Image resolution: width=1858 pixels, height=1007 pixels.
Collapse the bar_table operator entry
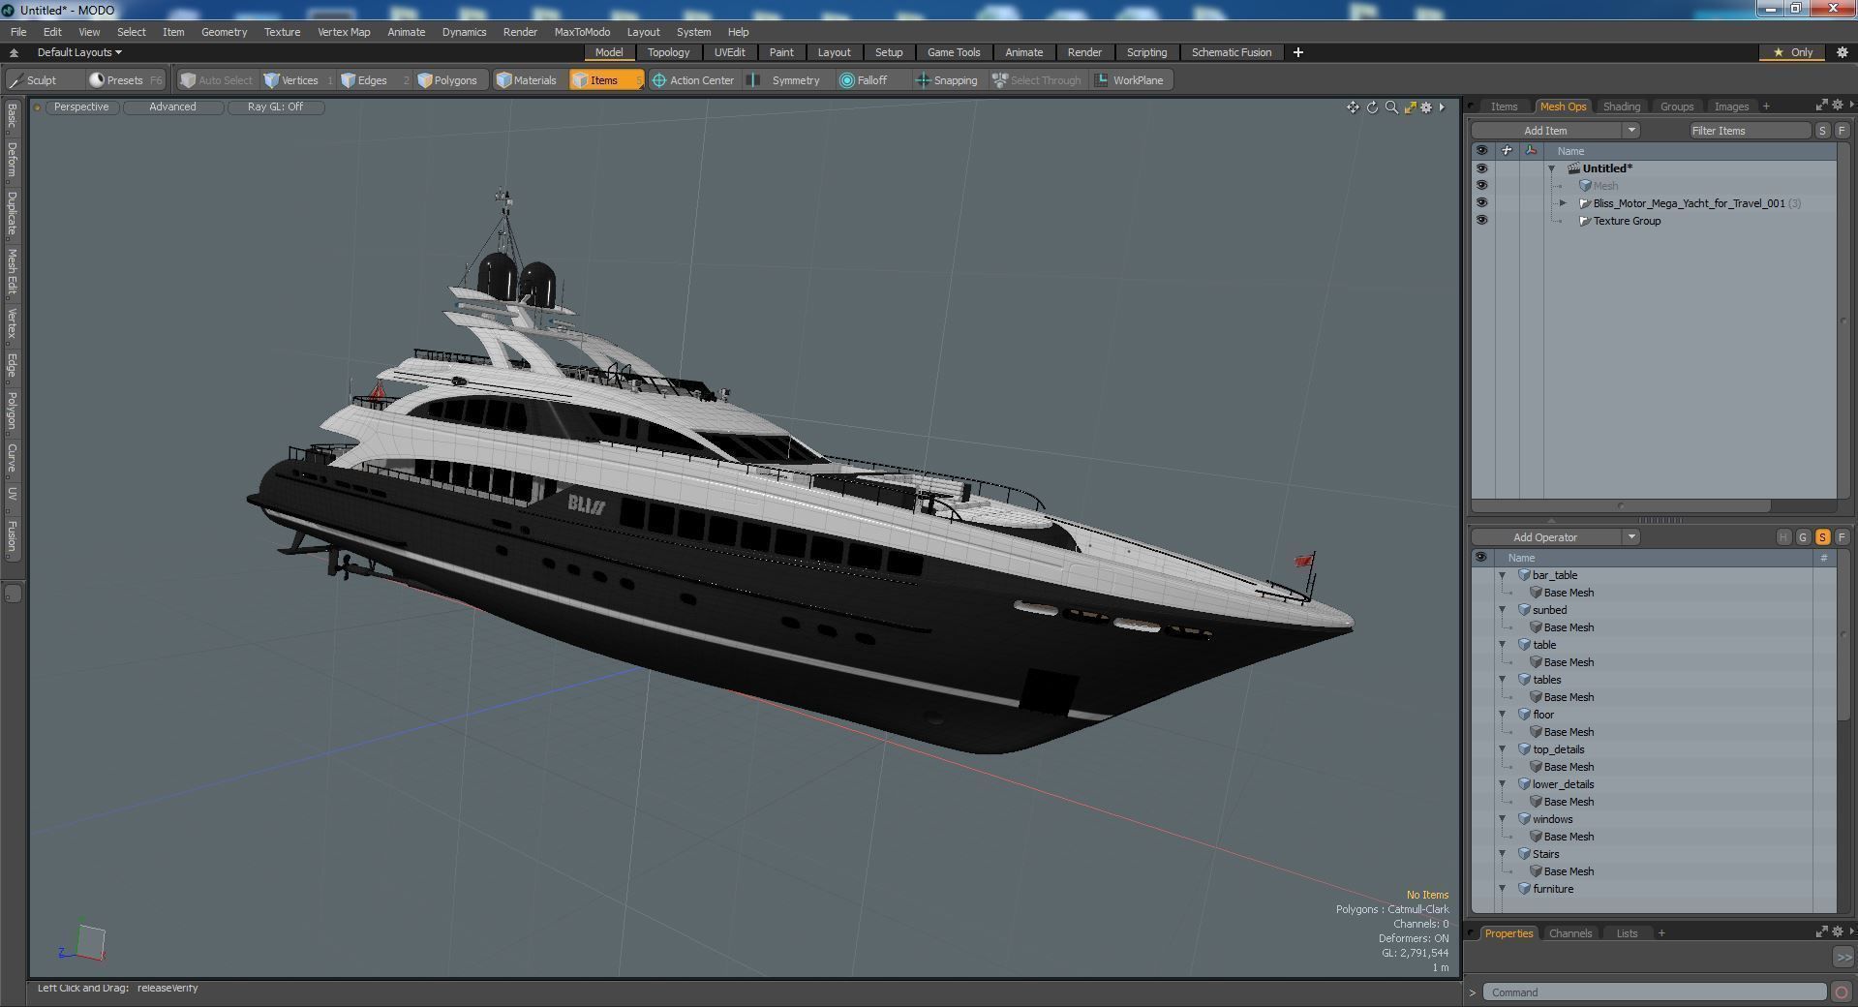[x=1503, y=575]
